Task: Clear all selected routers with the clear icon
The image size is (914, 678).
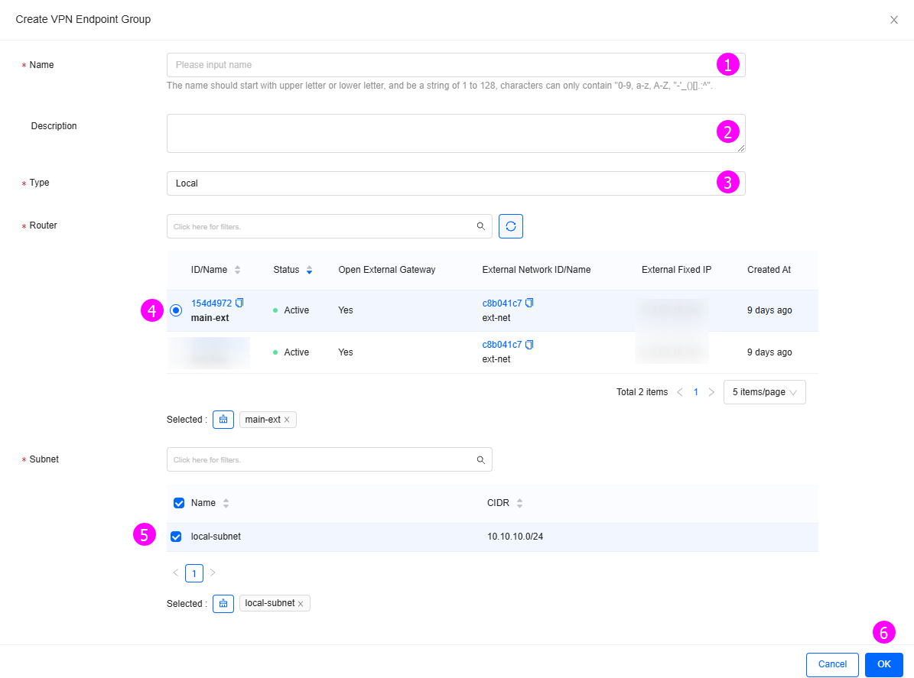Action: coord(223,420)
